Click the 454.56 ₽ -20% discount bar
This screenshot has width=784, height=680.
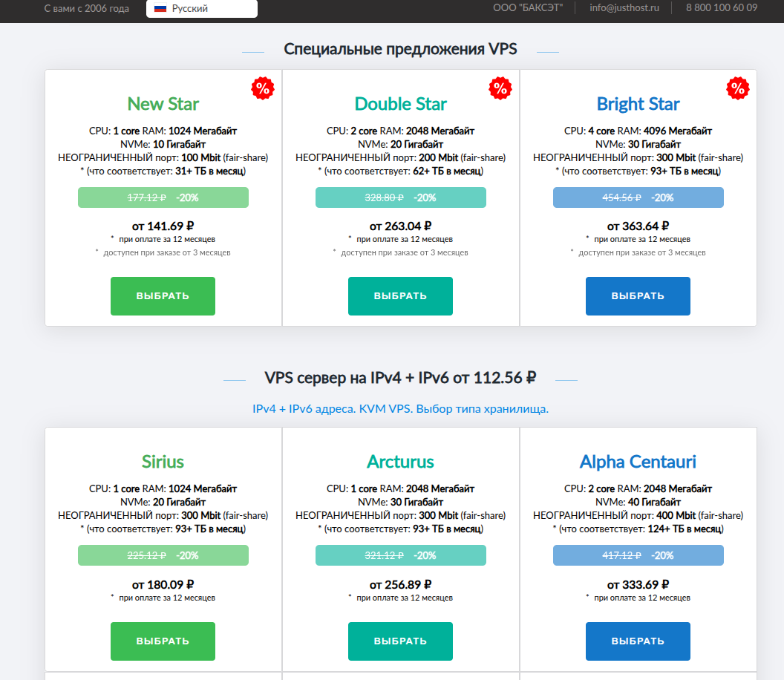point(638,197)
